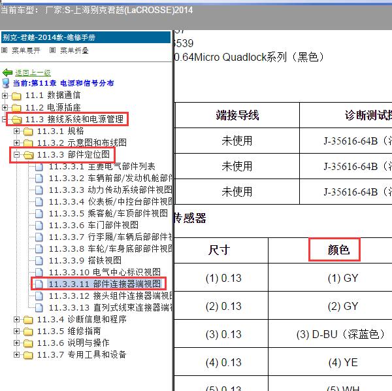Click the page icon for 11.3.3.5

click(39, 214)
